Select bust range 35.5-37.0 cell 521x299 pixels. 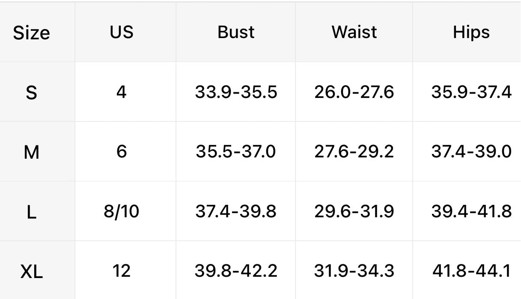(x=236, y=151)
